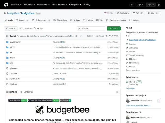Image resolution: width=165 pixels, height=123 pixels.
Task: Open budgetbee.github.io/budgetbee/ website link
Action: (x=143, y=40)
